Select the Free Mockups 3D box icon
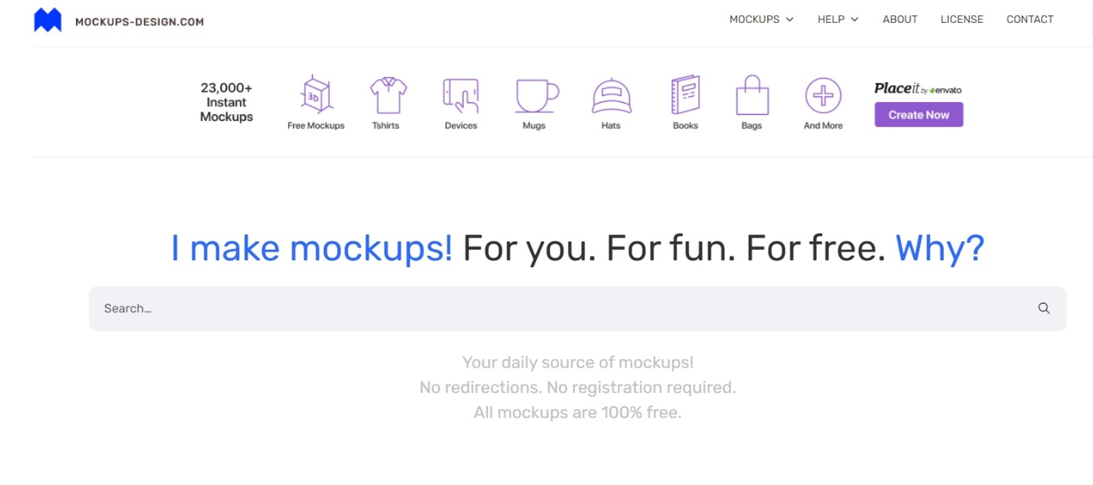Screen dimensions: 1093x485 coord(315,95)
